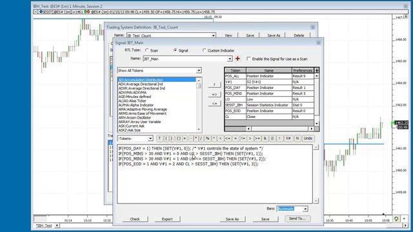Insert the multiply asterisk operator

(196, 139)
